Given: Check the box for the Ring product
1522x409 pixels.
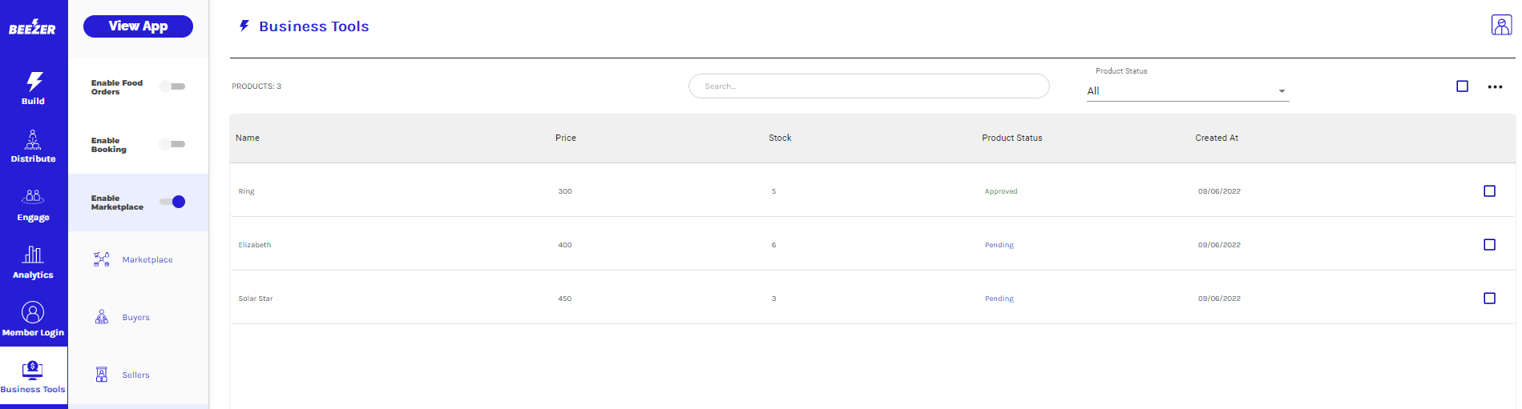Looking at the screenshot, I should click(x=1489, y=191).
